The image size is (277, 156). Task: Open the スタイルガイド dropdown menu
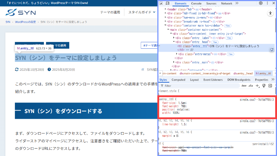142,12
